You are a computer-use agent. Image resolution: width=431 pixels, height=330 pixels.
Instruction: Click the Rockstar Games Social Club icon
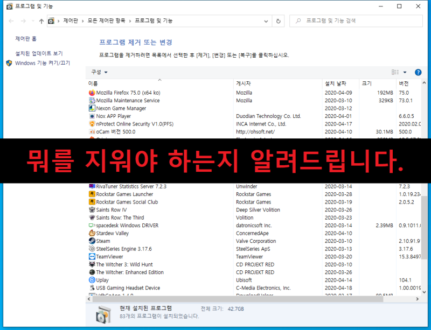point(92,202)
